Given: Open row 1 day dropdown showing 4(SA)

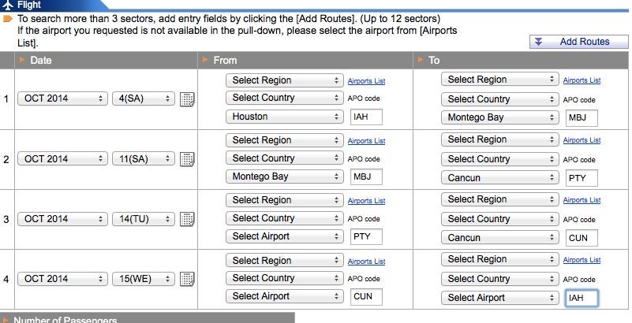Looking at the screenshot, I should [143, 98].
